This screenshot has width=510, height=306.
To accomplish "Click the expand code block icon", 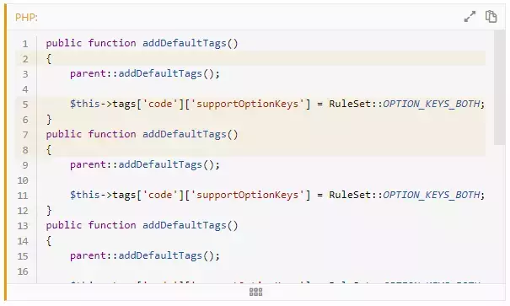I will [x=470, y=16].
